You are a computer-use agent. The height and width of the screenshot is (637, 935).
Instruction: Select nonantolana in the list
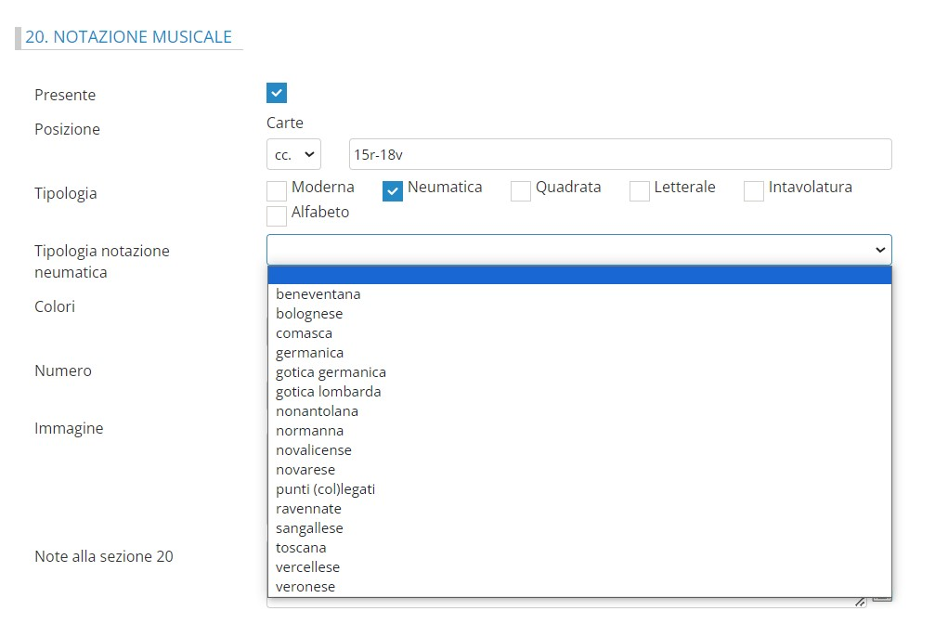(317, 411)
